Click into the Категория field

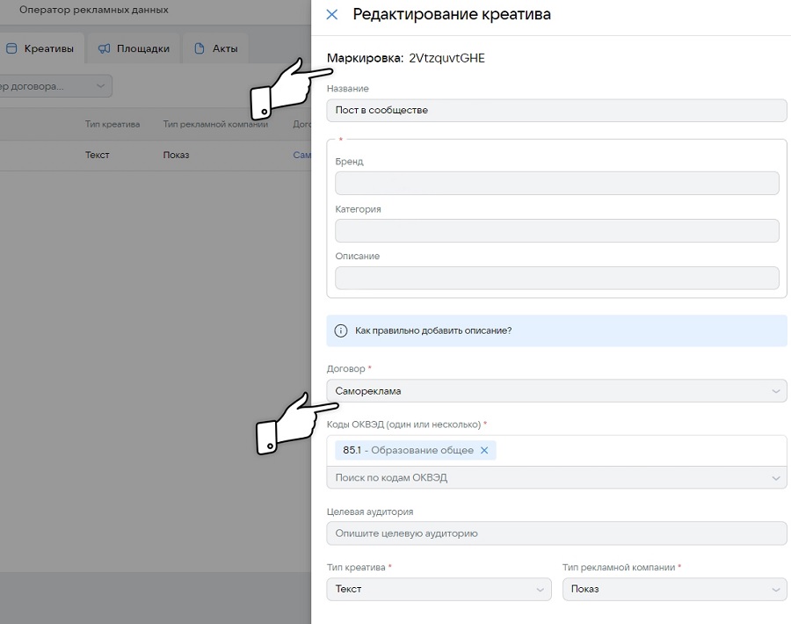coord(556,230)
